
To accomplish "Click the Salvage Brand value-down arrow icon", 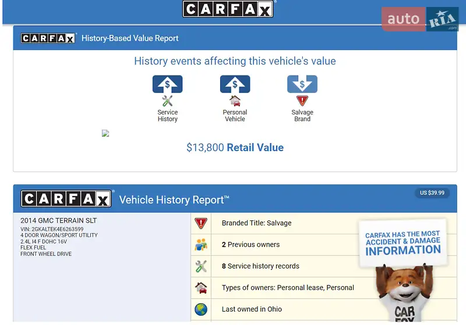I will click(302, 84).
